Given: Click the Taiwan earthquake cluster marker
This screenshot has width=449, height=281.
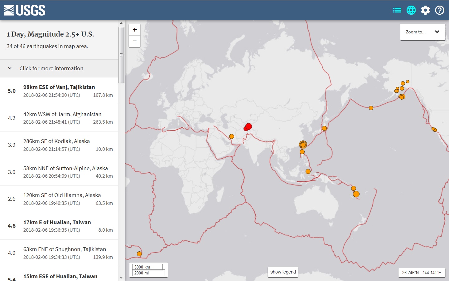Looking at the screenshot, I should point(303,145).
